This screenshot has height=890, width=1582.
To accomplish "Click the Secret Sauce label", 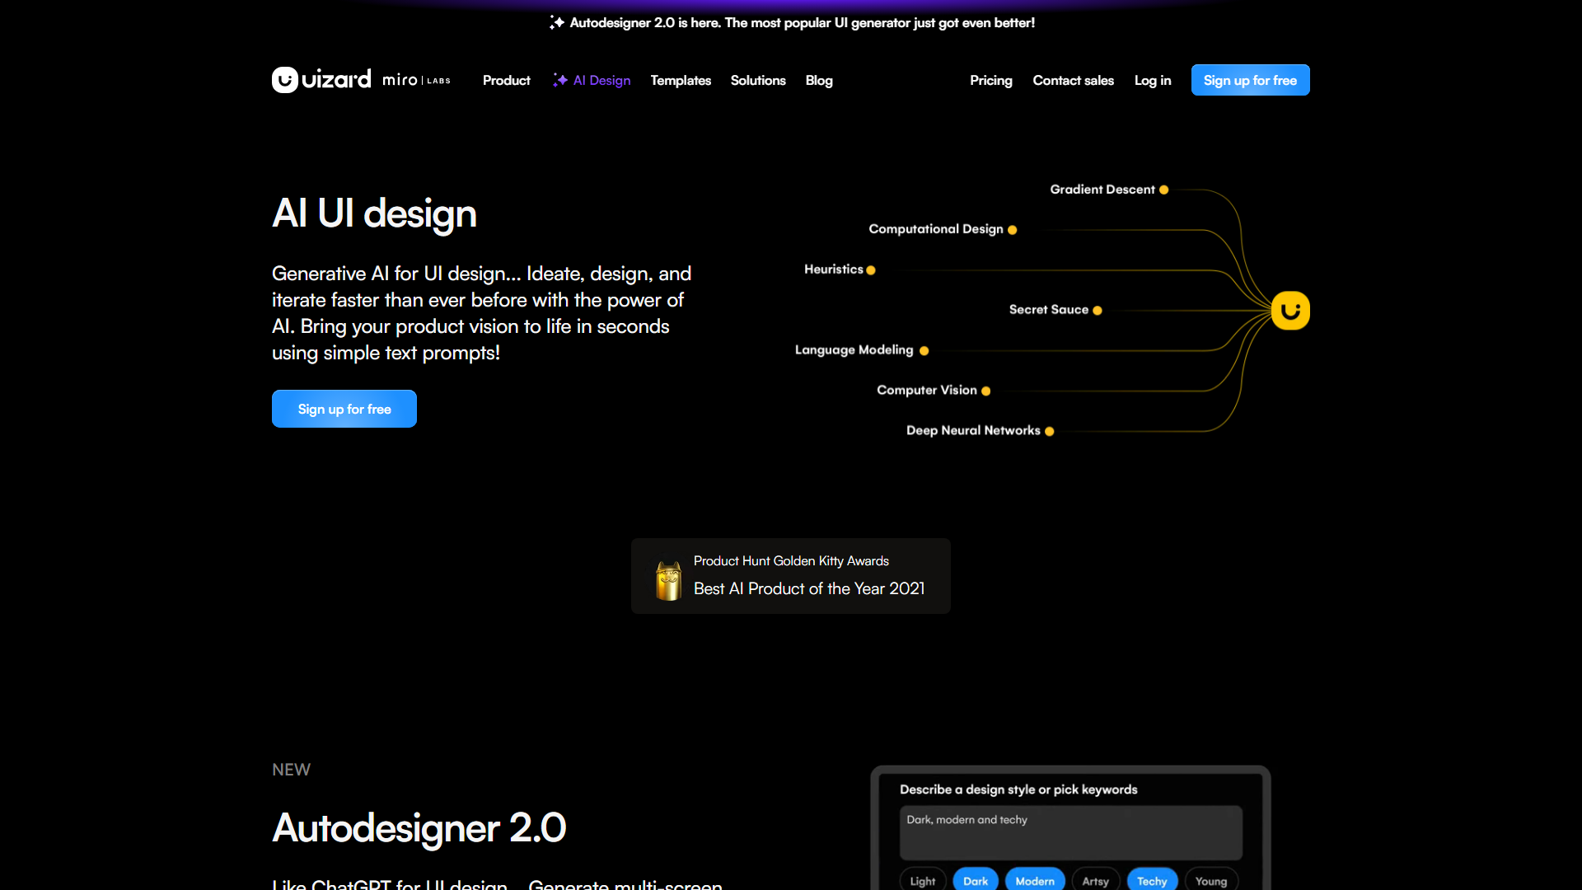I will (1049, 310).
